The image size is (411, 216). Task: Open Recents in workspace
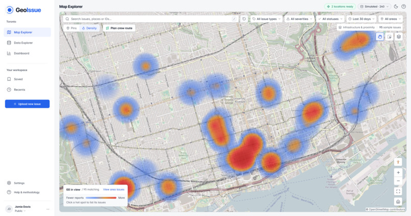(27, 89)
